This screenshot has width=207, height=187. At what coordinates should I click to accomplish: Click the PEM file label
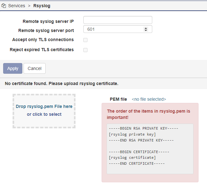pyautogui.click(x=118, y=99)
